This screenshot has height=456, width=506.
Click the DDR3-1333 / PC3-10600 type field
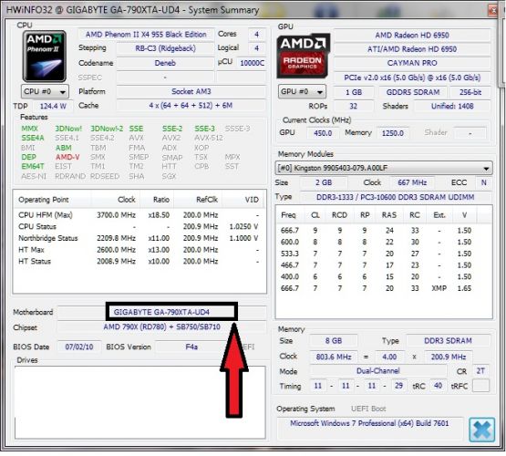pos(396,197)
